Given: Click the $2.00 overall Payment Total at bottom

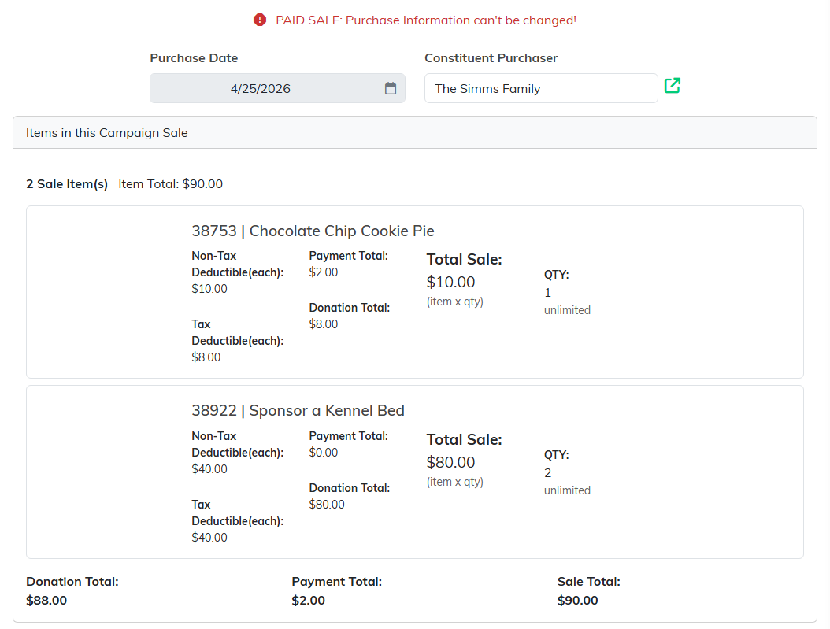Looking at the screenshot, I should point(308,601).
